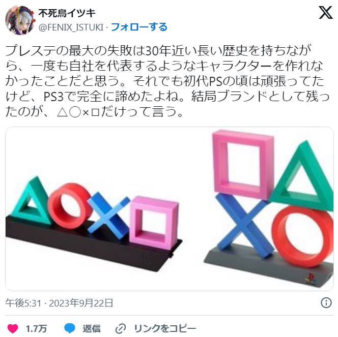Click the pink square on the right stacked light
Screen dimensions: 338x337
coord(242,164)
